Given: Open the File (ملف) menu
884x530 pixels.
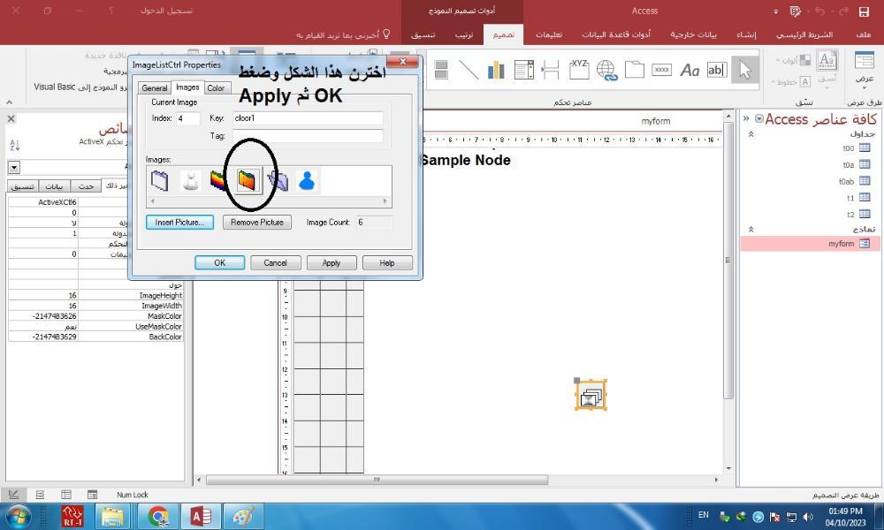Looking at the screenshot, I should tap(863, 34).
